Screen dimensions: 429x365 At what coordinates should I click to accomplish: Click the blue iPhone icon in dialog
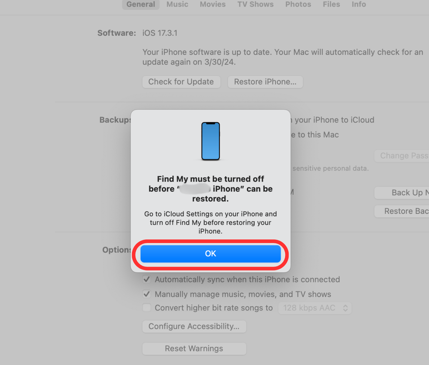(211, 141)
